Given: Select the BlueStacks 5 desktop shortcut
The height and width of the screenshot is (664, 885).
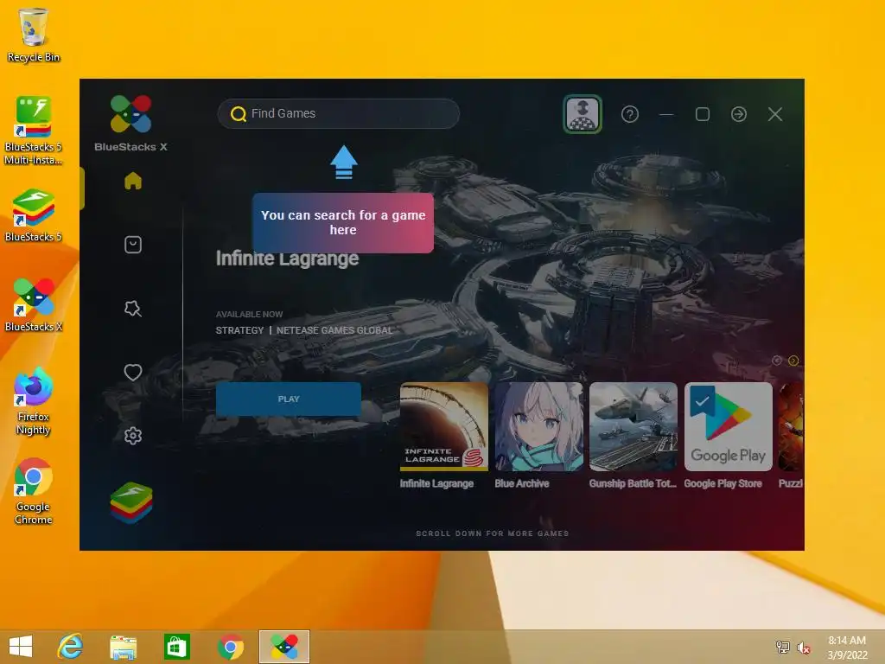Looking at the screenshot, I should point(34,215).
